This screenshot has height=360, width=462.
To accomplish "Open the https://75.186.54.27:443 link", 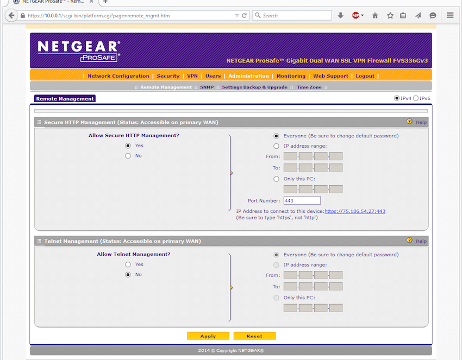I will point(355,211).
